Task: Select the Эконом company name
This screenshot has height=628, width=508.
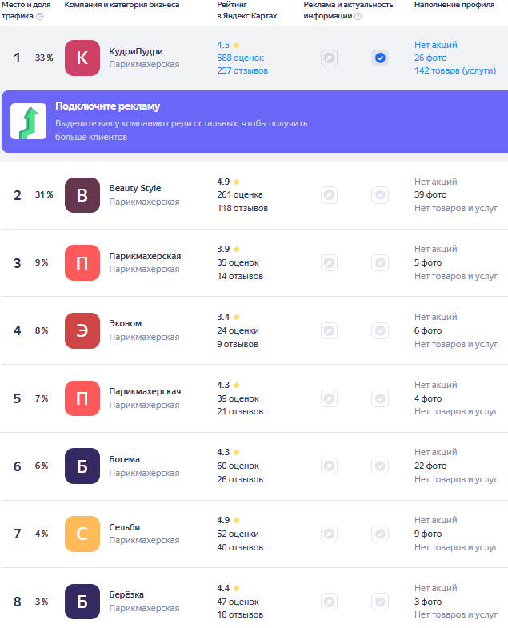Action: (x=126, y=324)
